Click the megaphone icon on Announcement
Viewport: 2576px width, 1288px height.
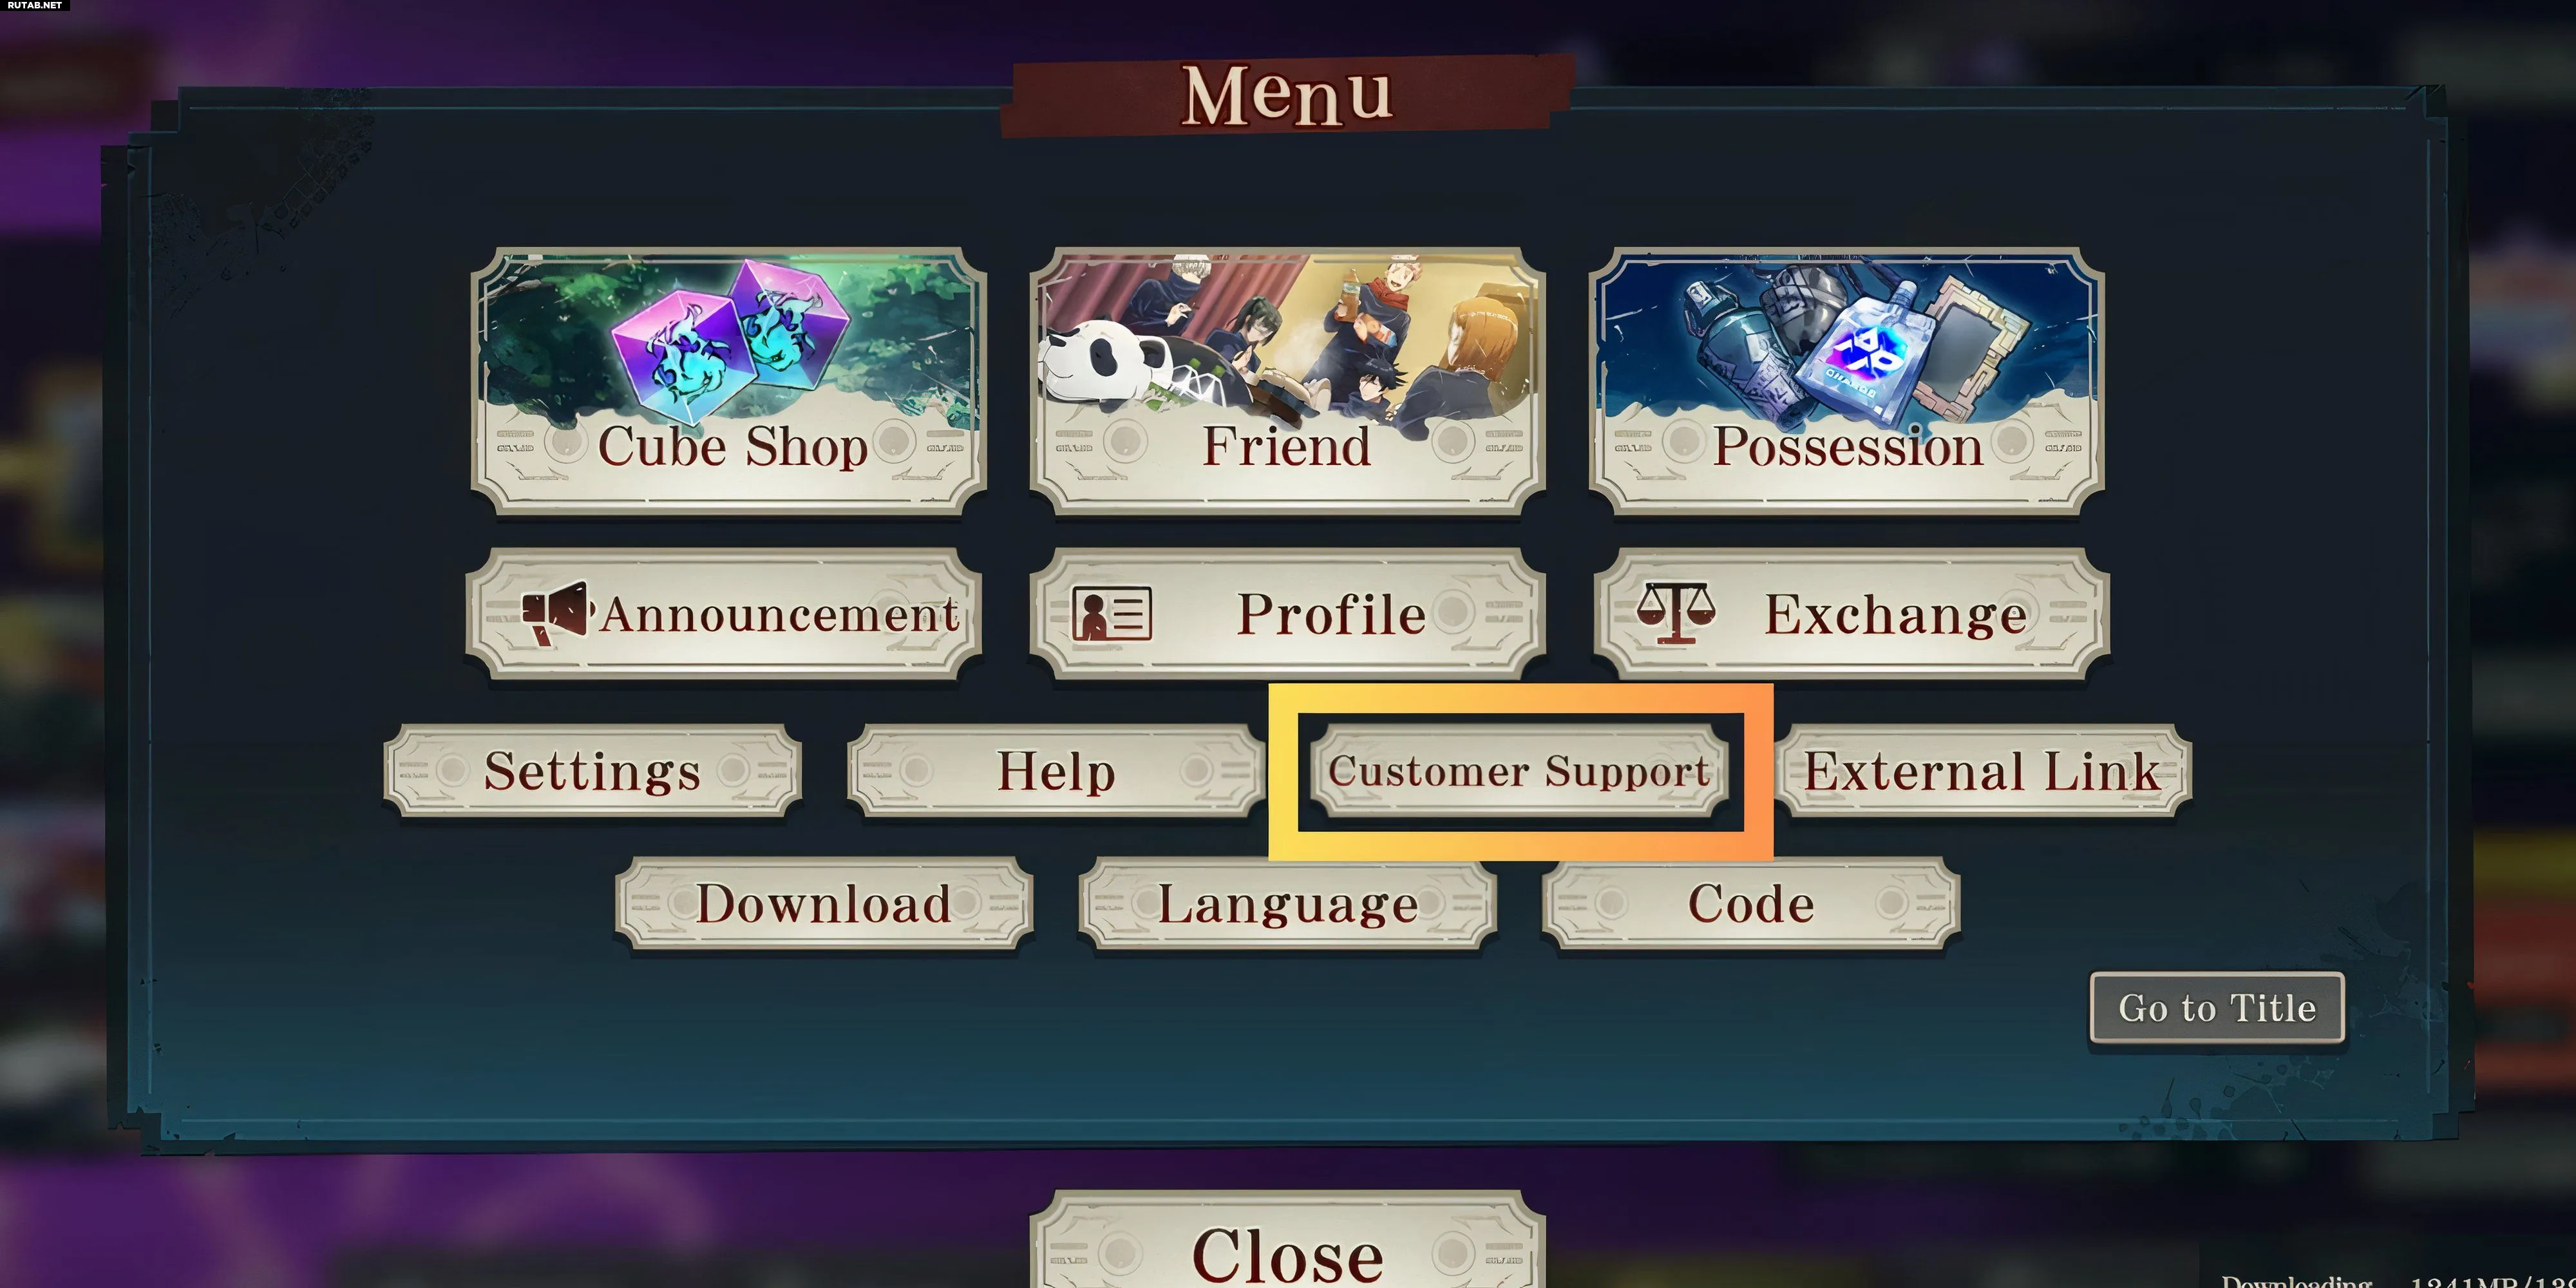(557, 614)
